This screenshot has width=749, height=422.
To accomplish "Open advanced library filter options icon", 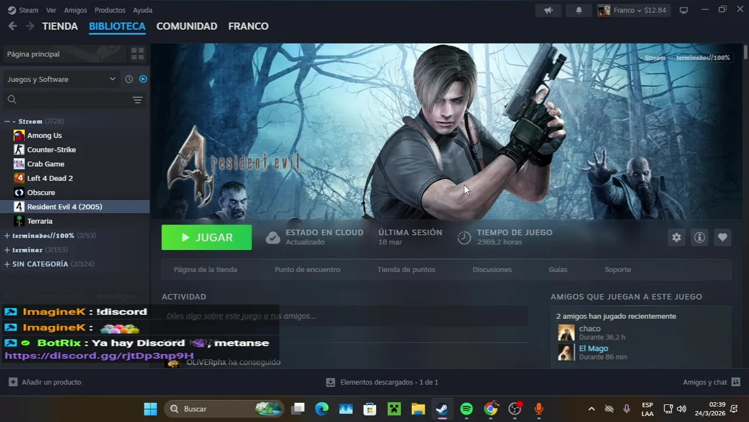I will pos(138,100).
